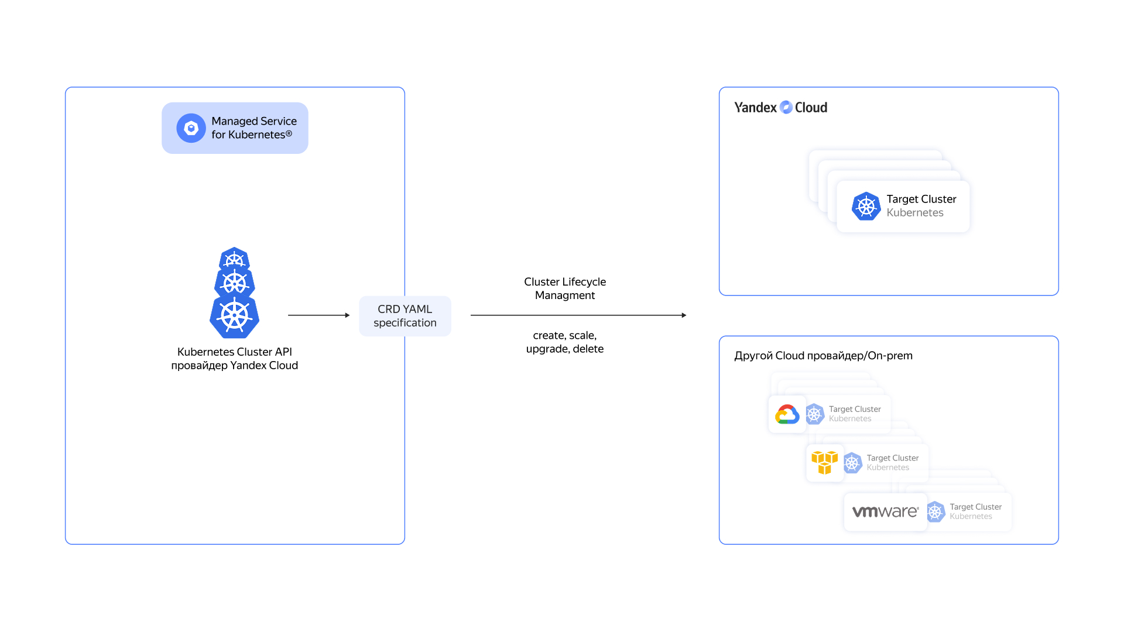Click the Yandex Cloud logo
The width and height of the screenshot is (1124, 632).
pos(780,107)
